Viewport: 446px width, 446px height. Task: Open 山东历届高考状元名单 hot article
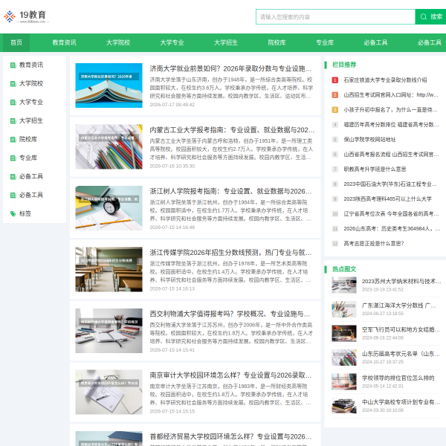coord(401,354)
